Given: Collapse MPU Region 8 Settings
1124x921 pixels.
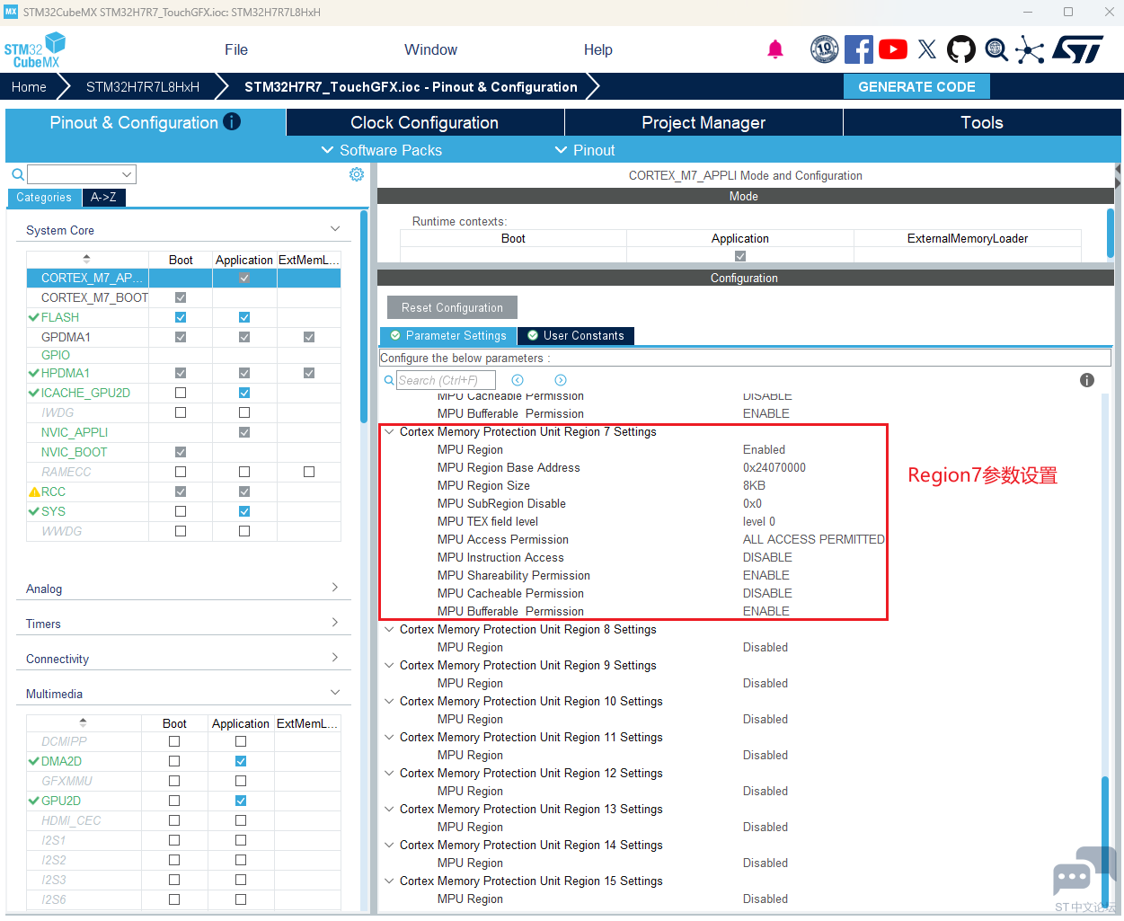Looking at the screenshot, I should [x=389, y=630].
